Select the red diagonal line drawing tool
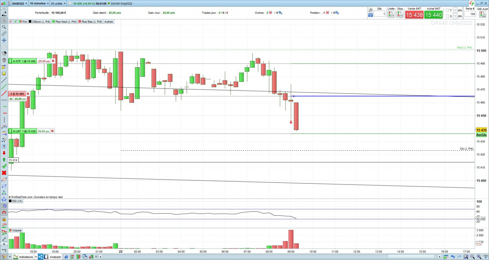Viewport: 489px width, 260px height. (x=4, y=93)
